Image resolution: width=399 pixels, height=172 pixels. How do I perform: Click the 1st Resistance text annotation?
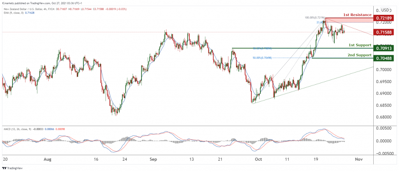pyautogui.click(x=358, y=15)
